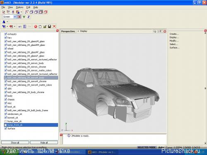Close the message log panel
207x155 pixels.
tap(61, 135)
